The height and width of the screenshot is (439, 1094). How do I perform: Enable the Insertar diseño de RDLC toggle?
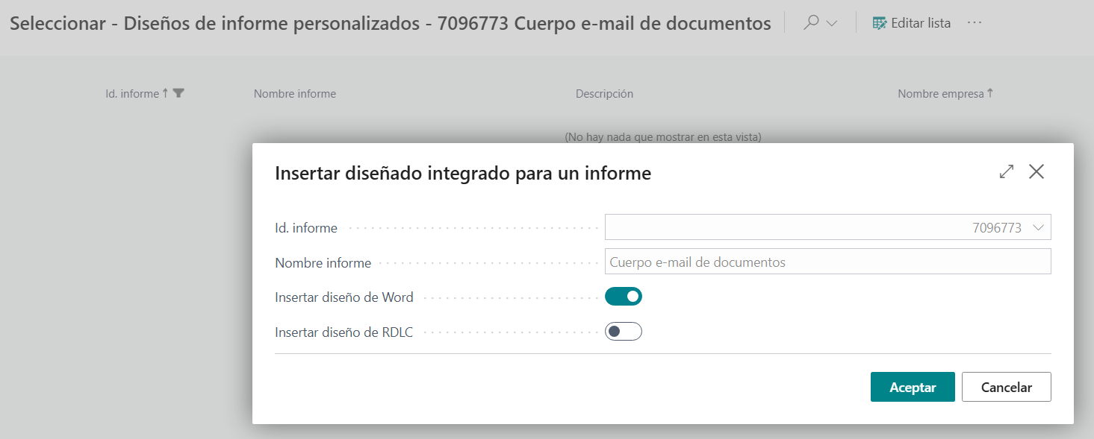624,331
